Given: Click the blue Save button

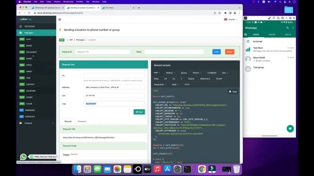Looking at the screenshot, I should click(x=216, y=52).
